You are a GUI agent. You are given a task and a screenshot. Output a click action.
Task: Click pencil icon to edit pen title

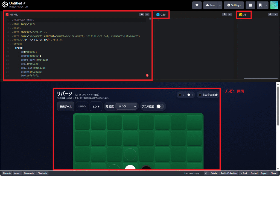point(25,3)
